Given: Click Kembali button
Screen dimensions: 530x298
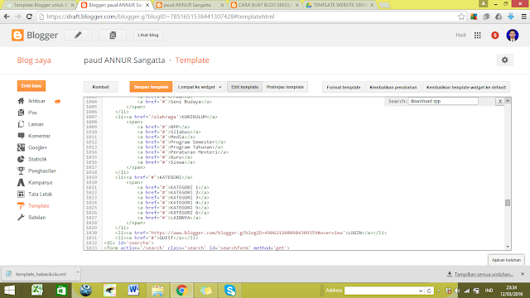Looking at the screenshot, I should tap(101, 87).
